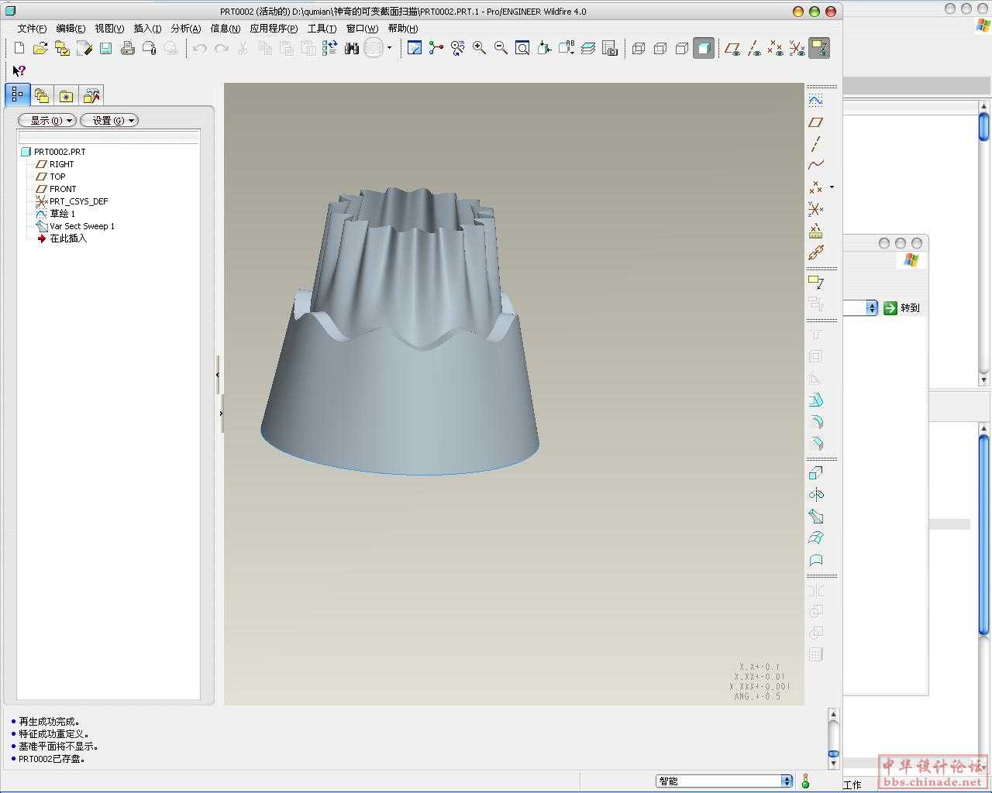The height and width of the screenshot is (793, 992).
Task: Open the 显示 dropdown in model tree
Action: (x=47, y=120)
